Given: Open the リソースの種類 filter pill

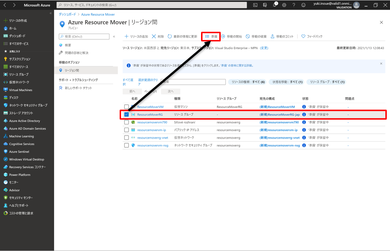Looking at the screenshot, I should pyautogui.click(x=247, y=82).
